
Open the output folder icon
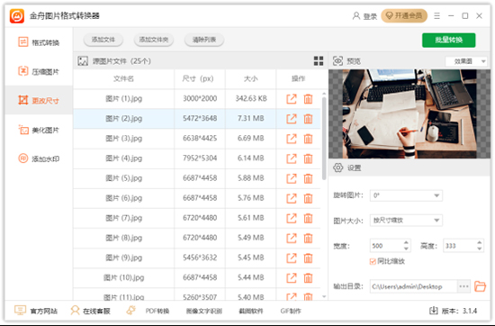[480, 286]
